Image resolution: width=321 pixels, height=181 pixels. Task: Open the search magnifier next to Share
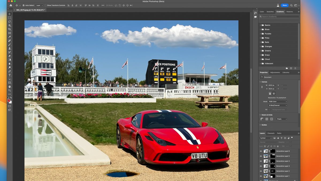(292, 5)
